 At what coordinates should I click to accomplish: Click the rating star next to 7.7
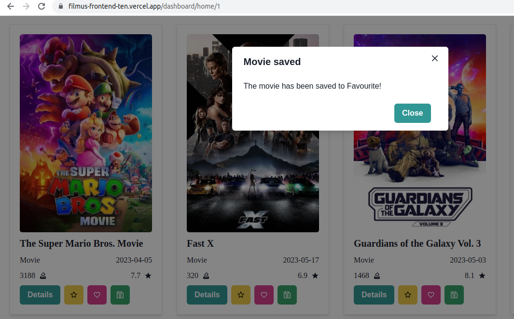[148, 276]
